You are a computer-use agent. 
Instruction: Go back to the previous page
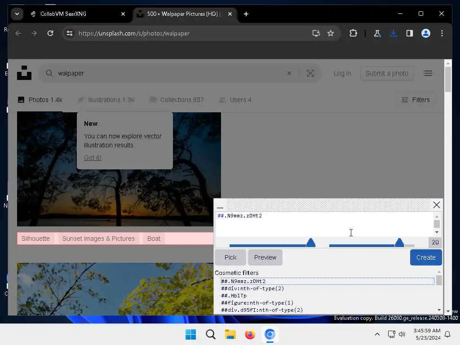coord(18,33)
